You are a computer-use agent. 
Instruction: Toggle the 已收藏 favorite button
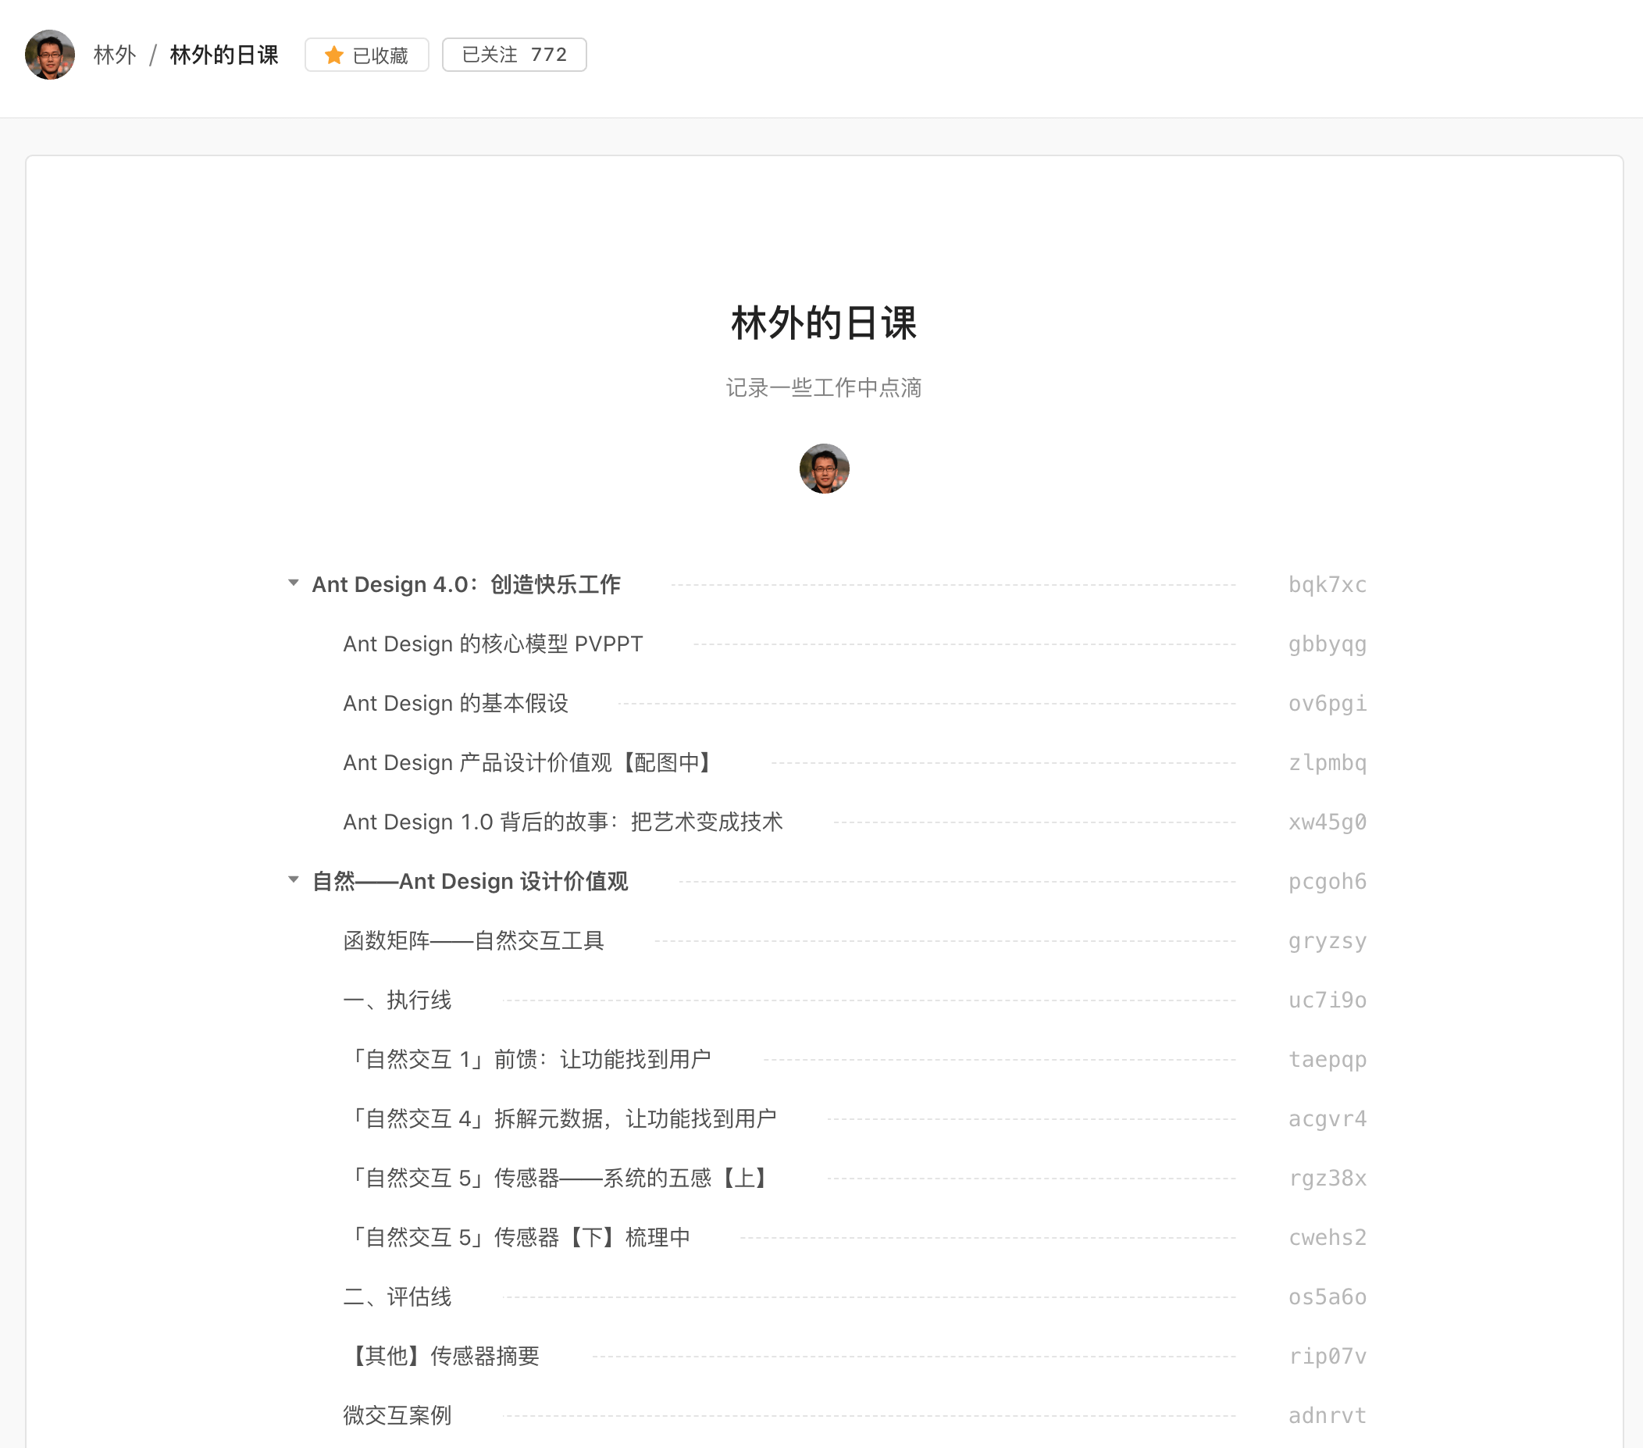366,55
